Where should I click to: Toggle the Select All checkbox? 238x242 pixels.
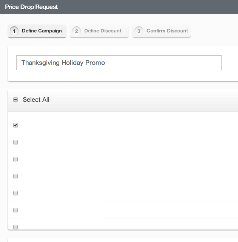click(x=15, y=100)
